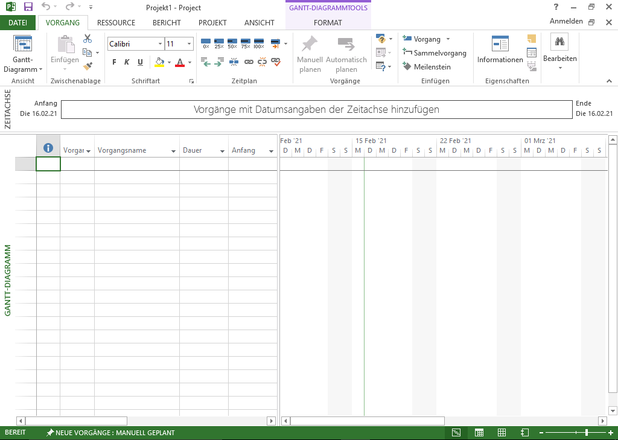This screenshot has height=440, width=618.
Task: Click the link tasks chain icon
Action: (249, 62)
